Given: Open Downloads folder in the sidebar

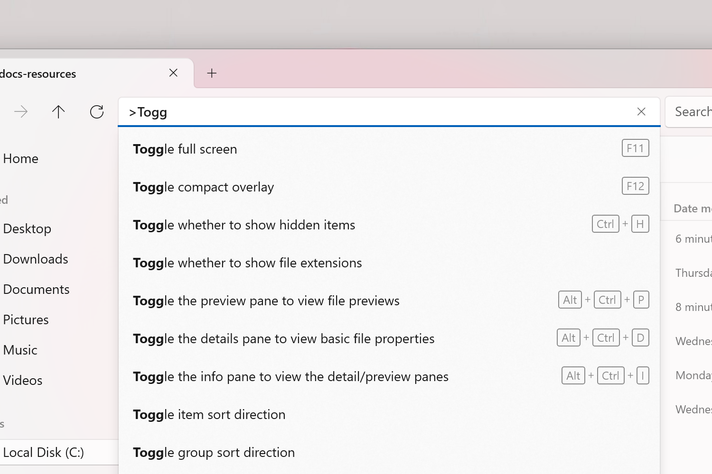Looking at the screenshot, I should tap(36, 259).
